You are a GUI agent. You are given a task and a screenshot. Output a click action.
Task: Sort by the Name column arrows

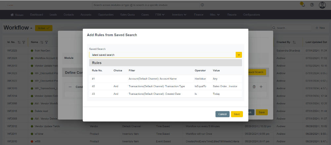42,42
